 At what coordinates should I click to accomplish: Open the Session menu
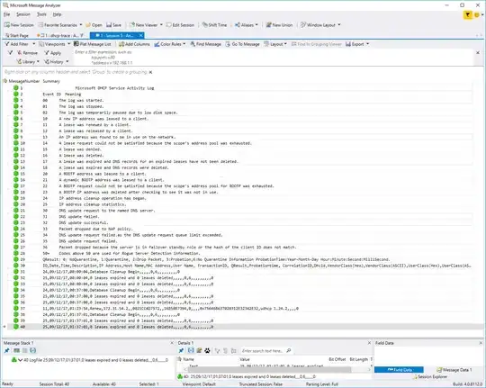coord(23,14)
